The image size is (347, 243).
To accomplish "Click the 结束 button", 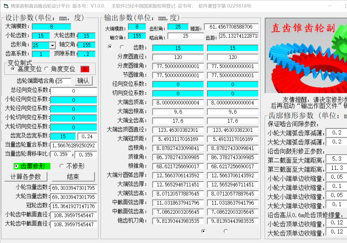I will click(x=73, y=177).
